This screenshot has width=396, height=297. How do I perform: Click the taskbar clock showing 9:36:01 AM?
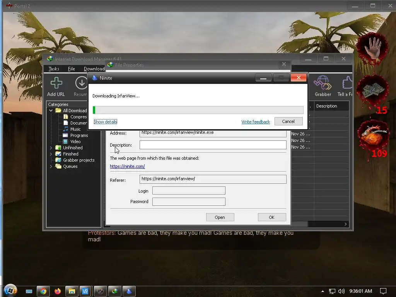coord(361,291)
